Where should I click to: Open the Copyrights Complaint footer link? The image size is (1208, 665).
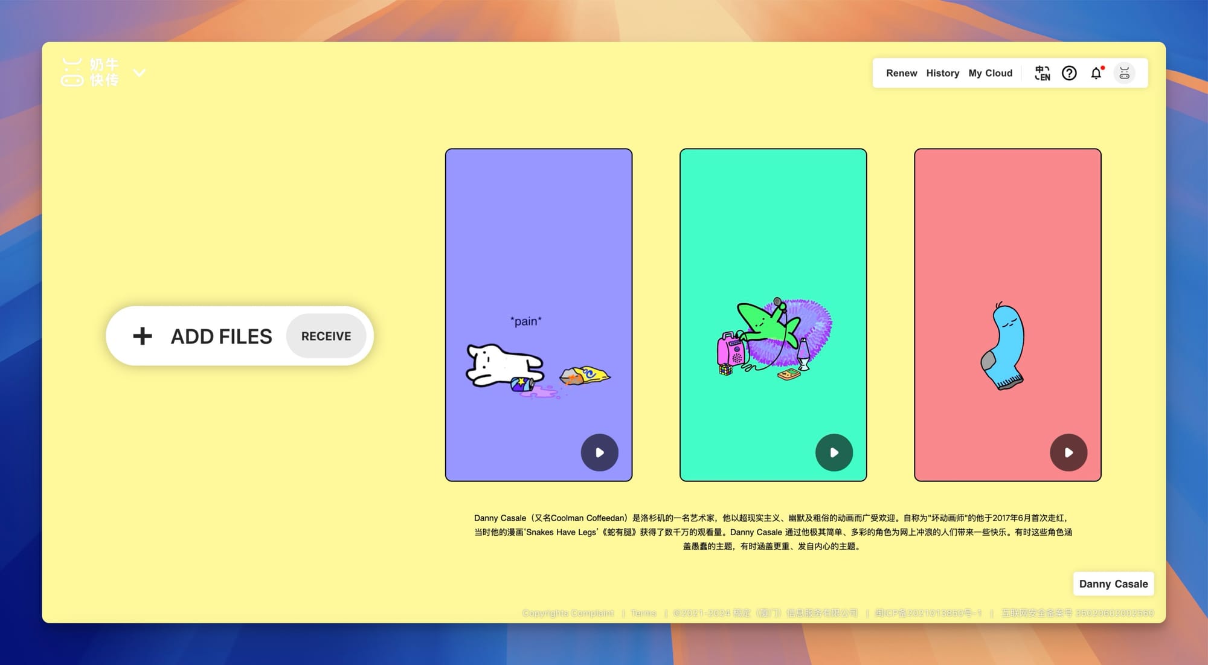point(568,613)
